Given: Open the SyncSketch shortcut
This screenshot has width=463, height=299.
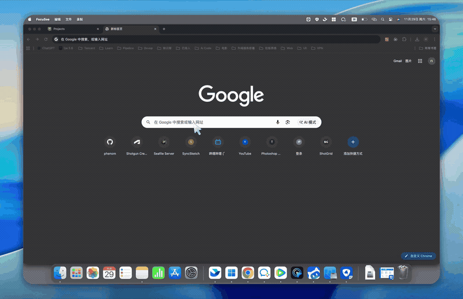Looking at the screenshot, I should click(x=191, y=146).
